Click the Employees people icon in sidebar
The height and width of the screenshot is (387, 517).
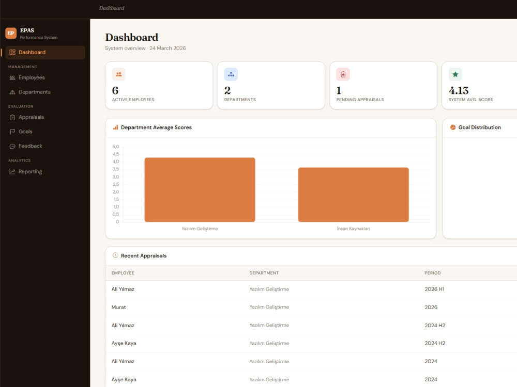coord(12,78)
